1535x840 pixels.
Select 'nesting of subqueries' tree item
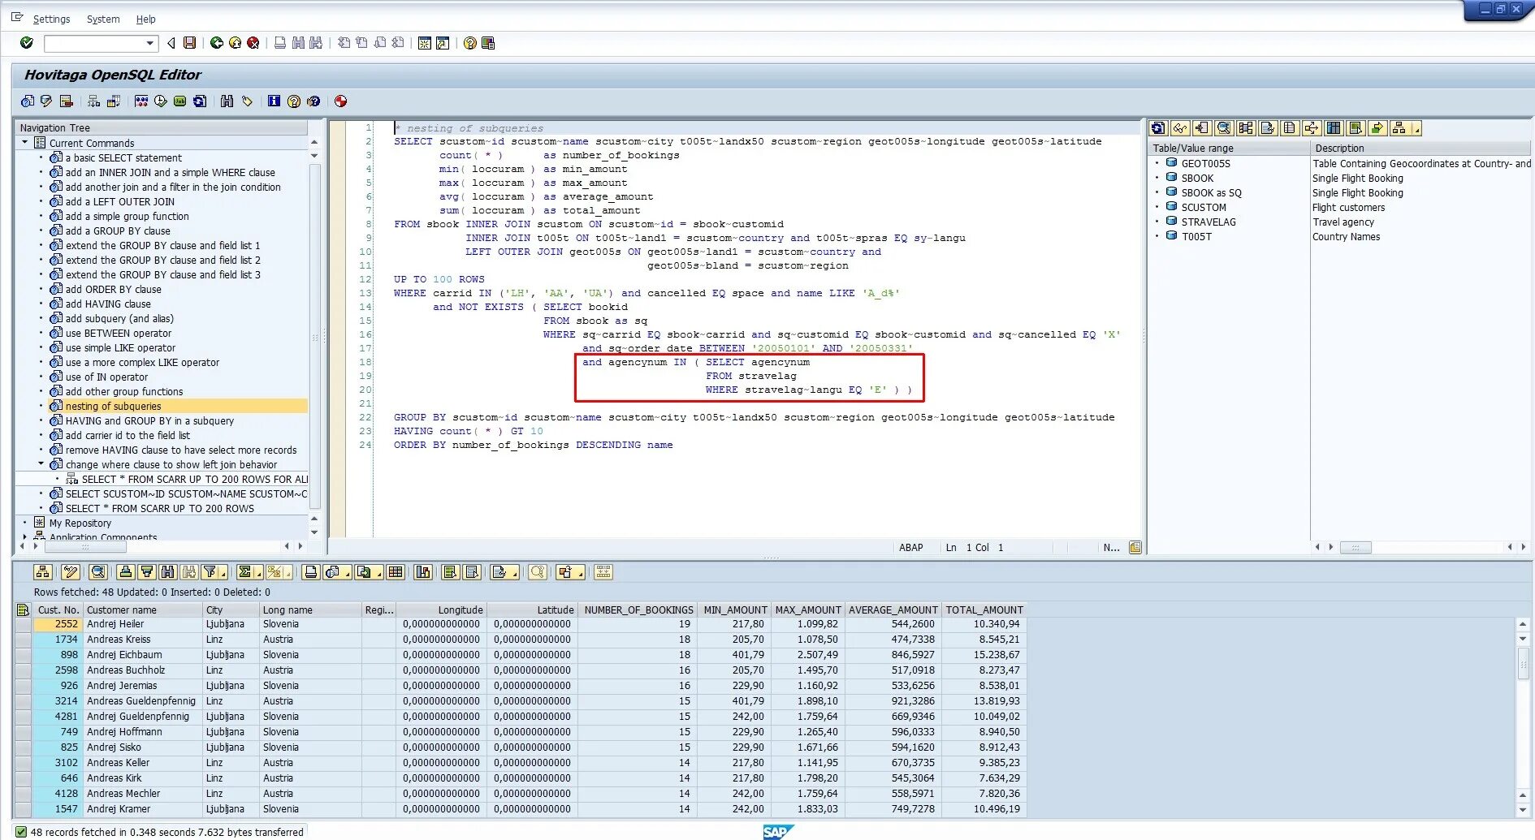tap(113, 406)
